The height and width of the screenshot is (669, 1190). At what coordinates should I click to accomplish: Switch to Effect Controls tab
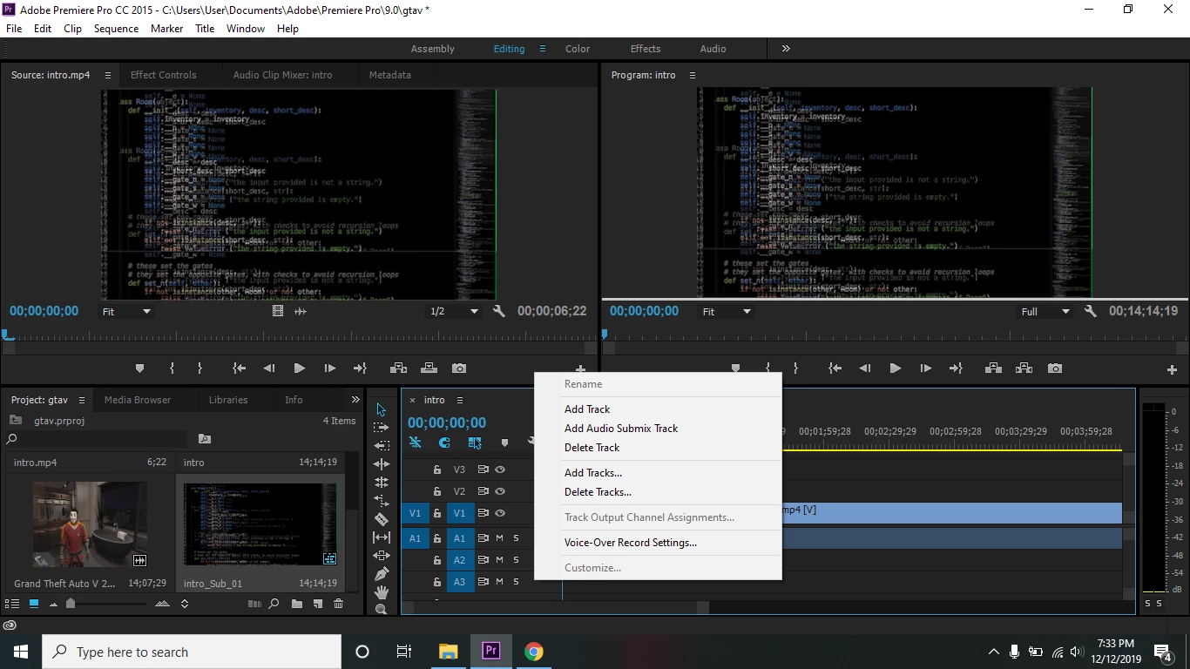tap(164, 75)
